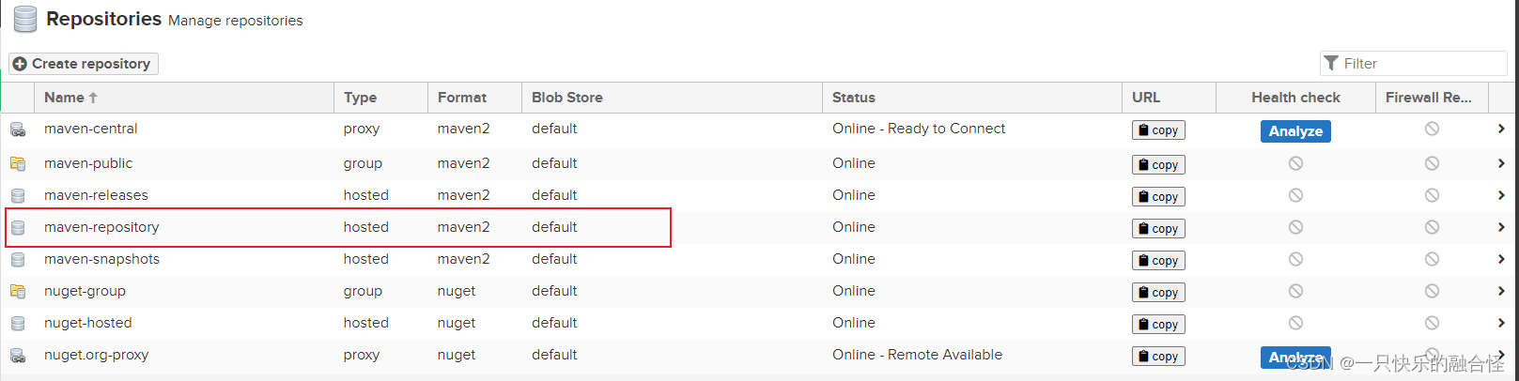1519x381 pixels.
Task: Select the maven-releases name text
Action: click(96, 195)
